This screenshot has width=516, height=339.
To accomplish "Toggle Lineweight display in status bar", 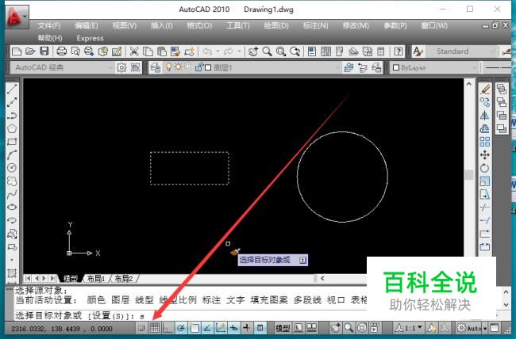I will (247, 327).
